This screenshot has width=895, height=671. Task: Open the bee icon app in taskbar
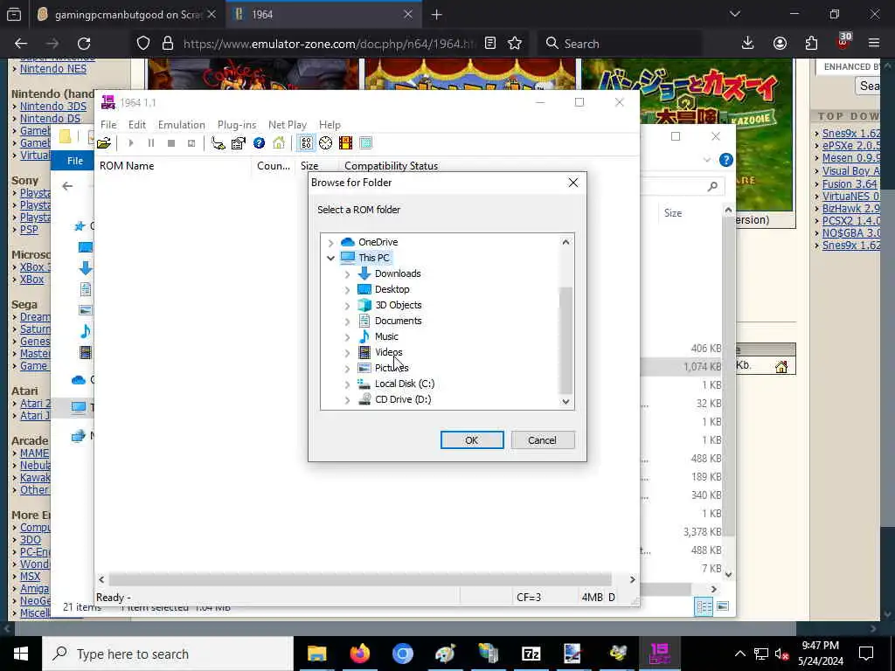point(617,654)
